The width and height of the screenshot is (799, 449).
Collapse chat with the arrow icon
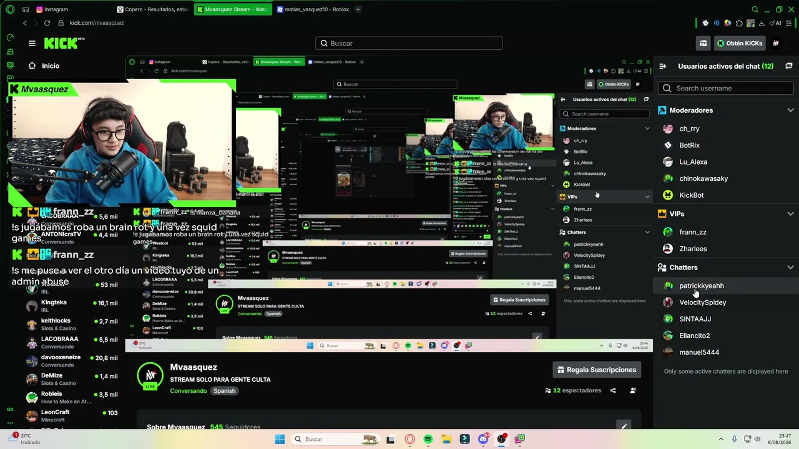pos(663,66)
